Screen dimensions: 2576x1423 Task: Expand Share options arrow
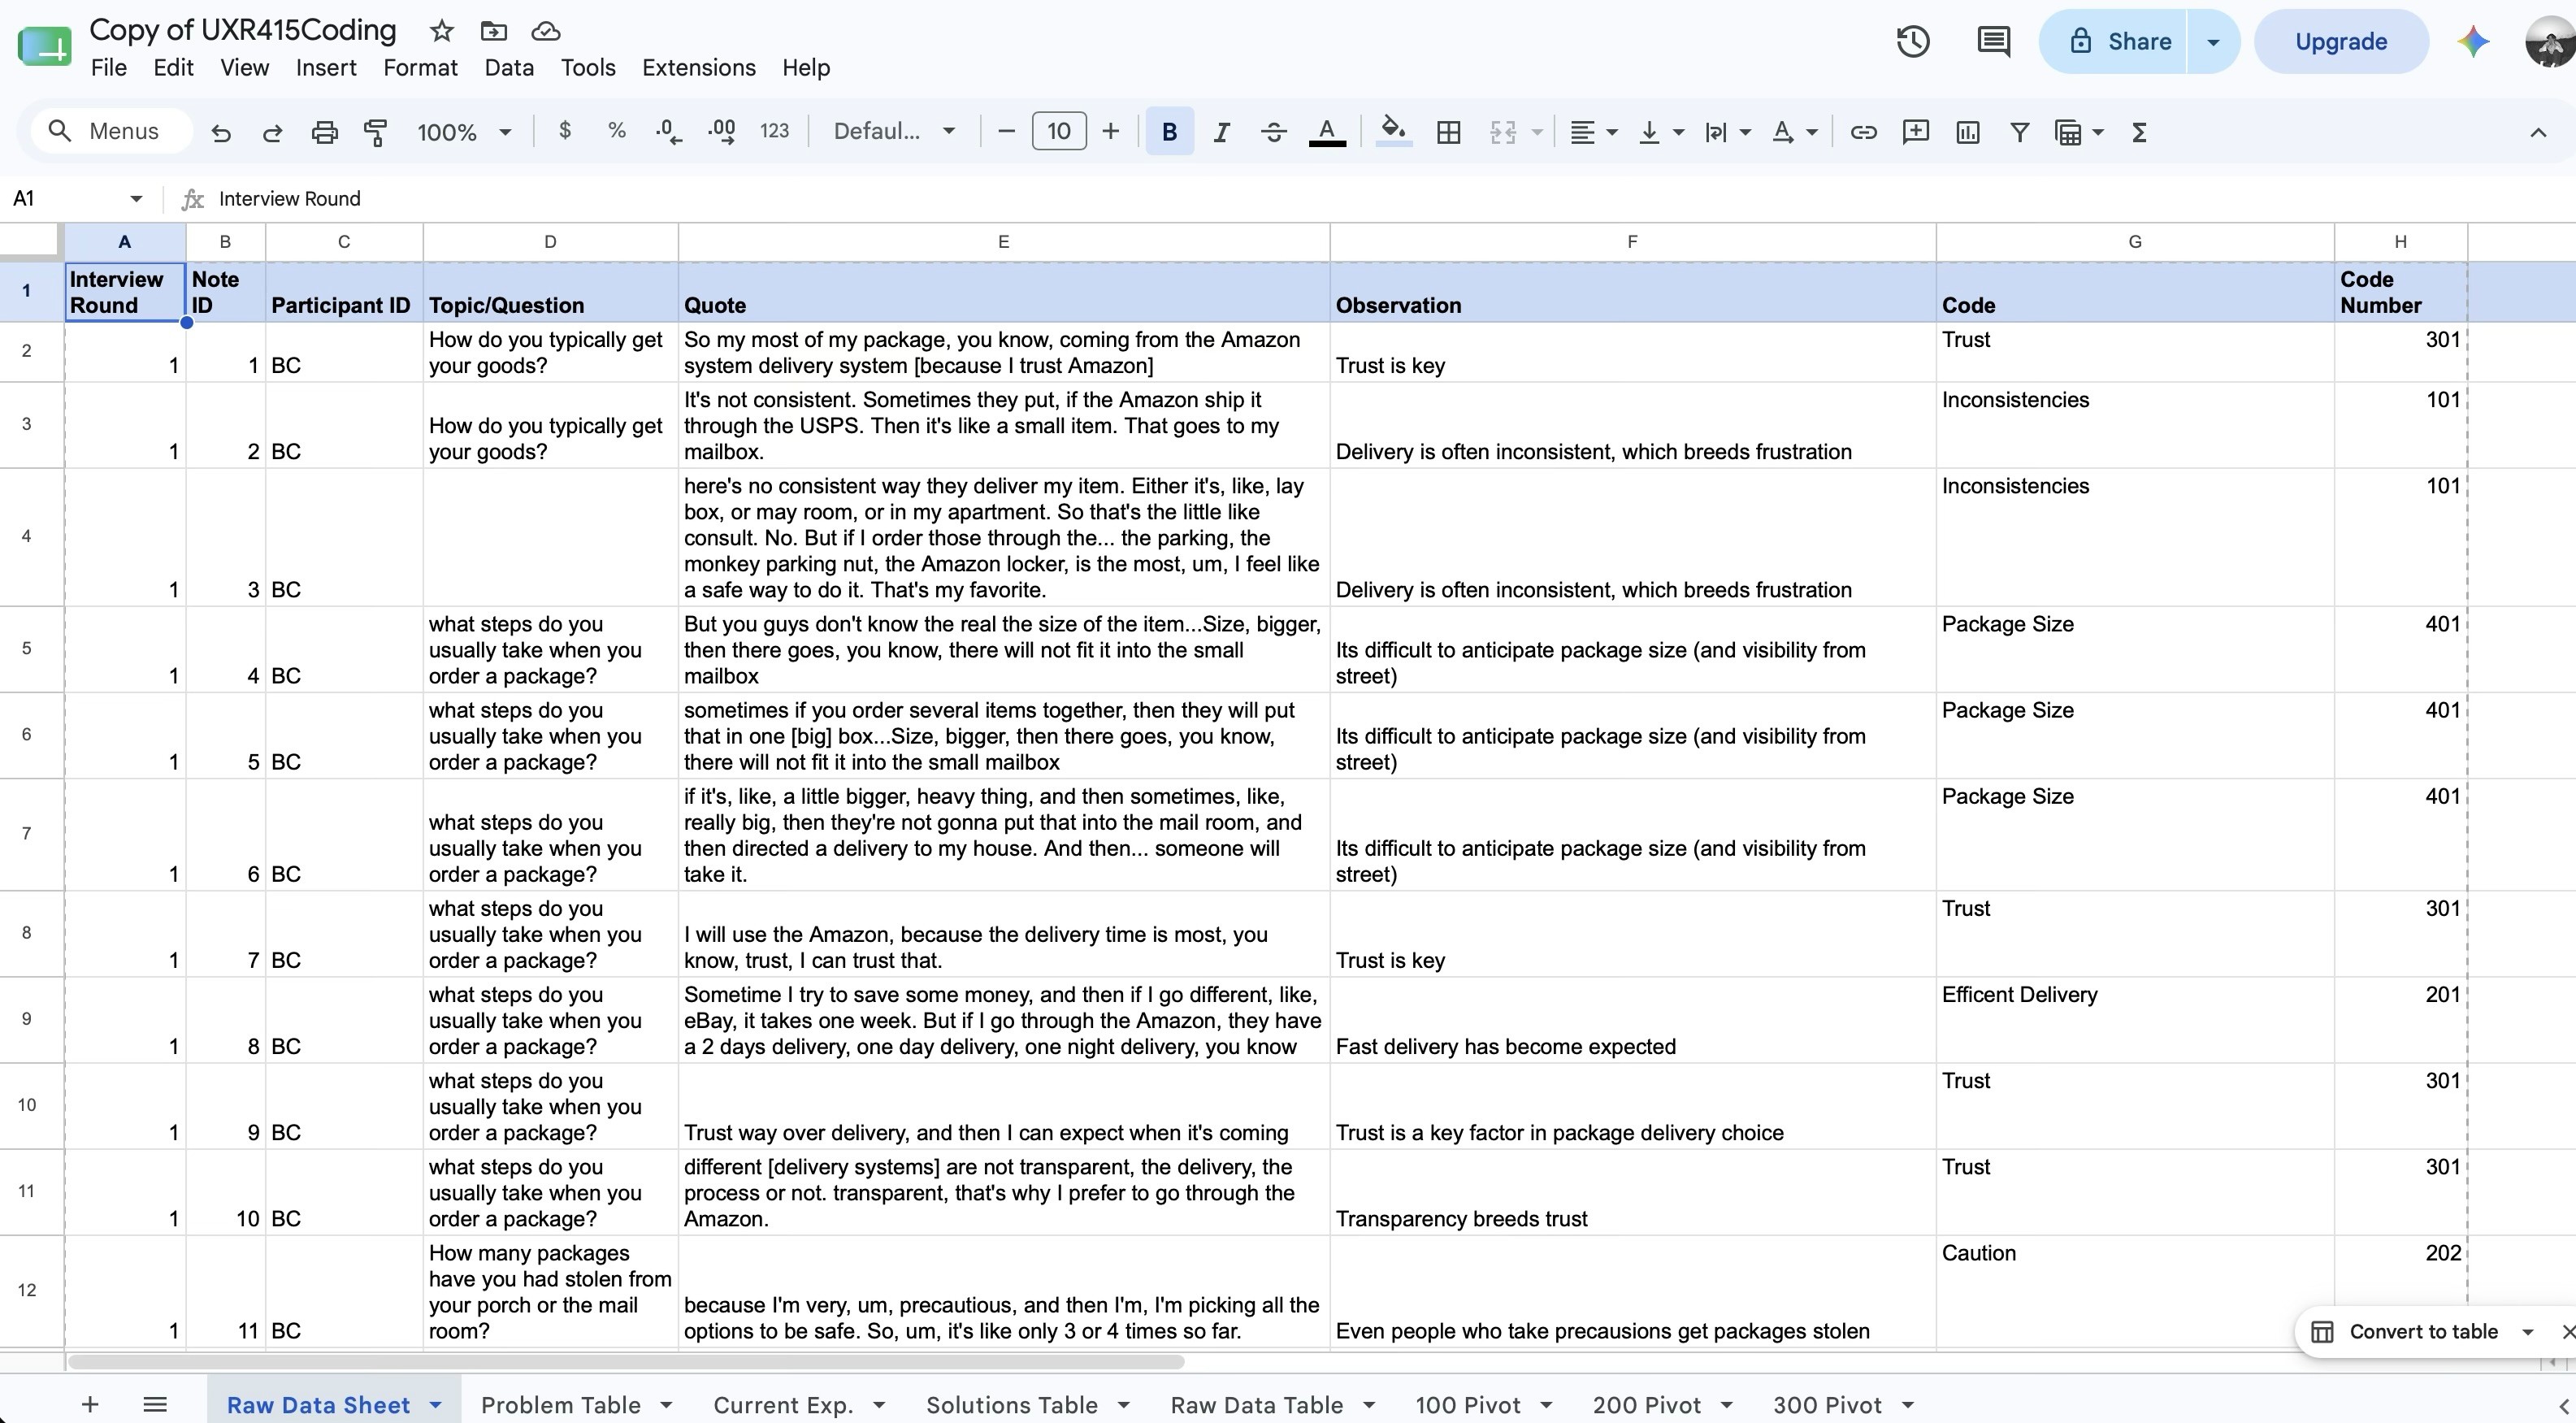2213,41
